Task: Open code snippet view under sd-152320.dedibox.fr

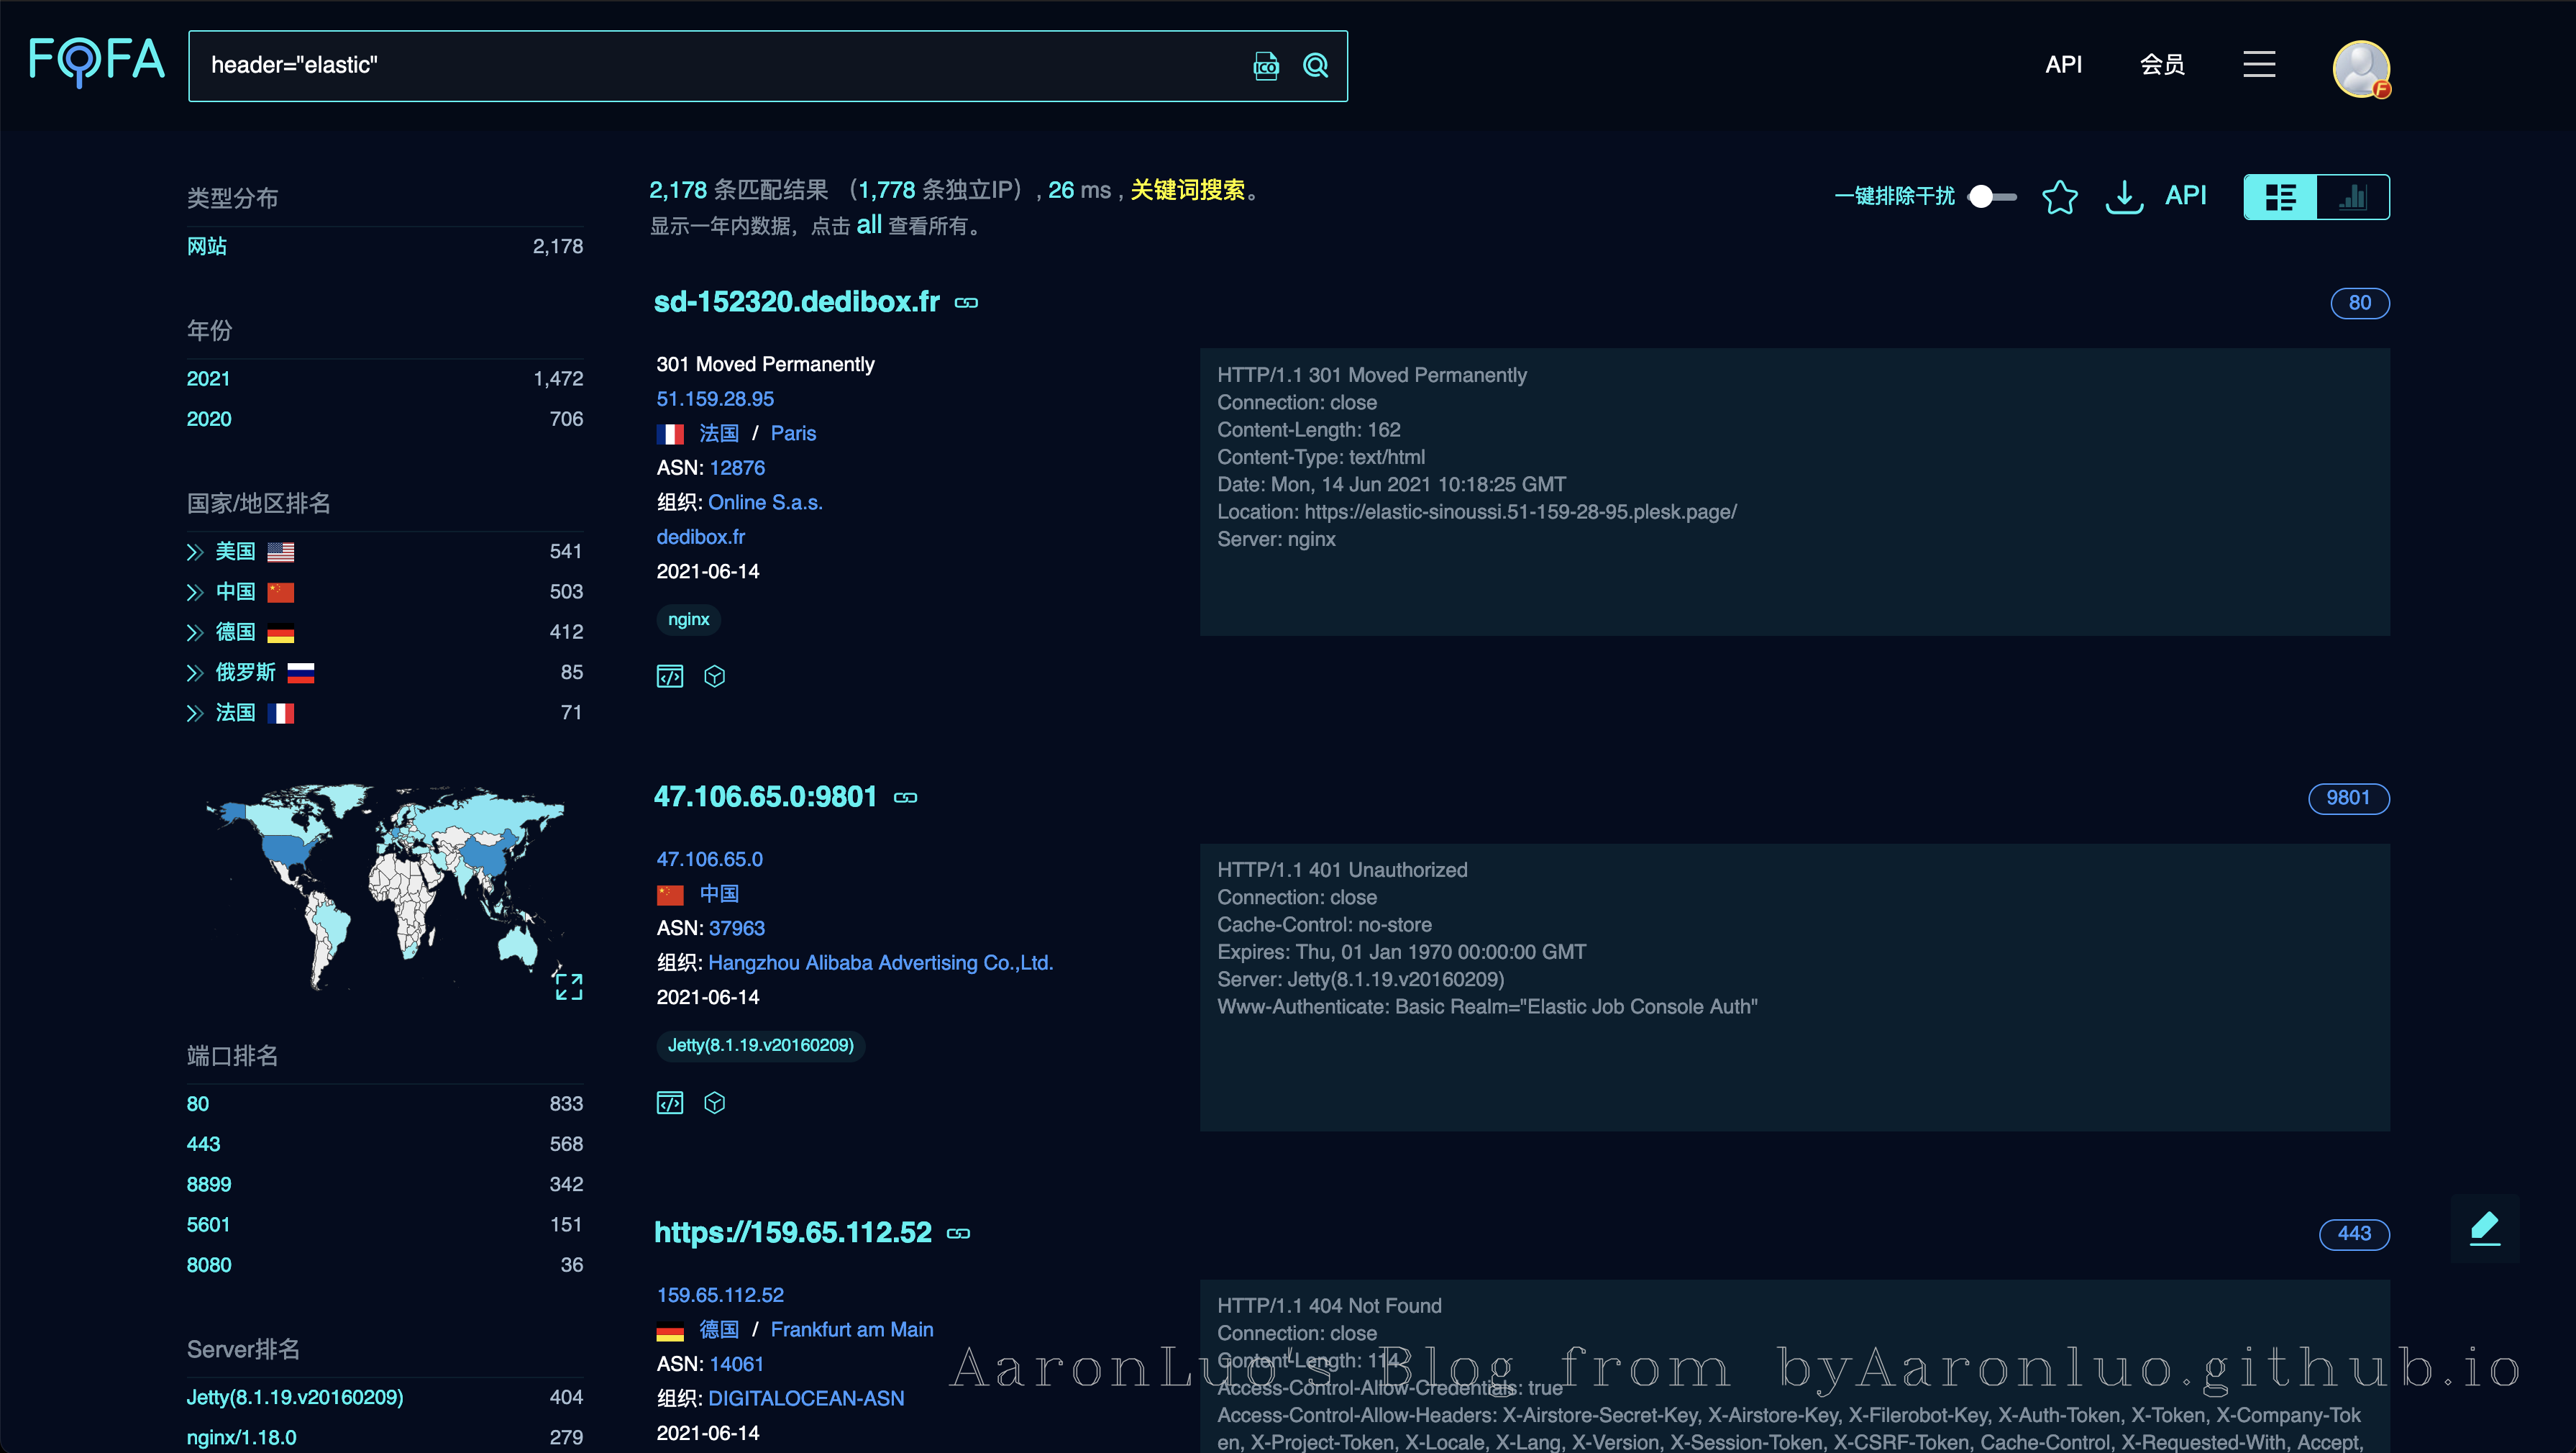Action: click(670, 676)
